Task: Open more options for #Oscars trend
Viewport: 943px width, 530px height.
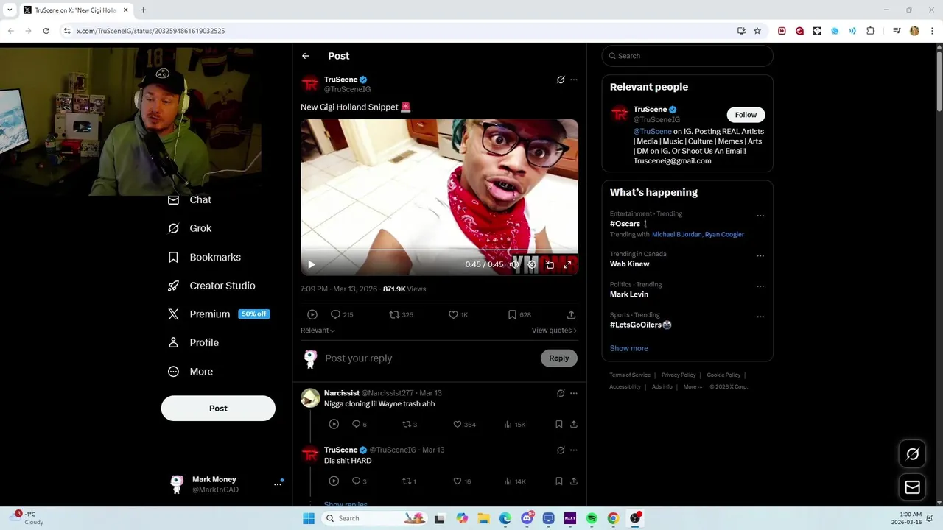Action: coord(760,216)
